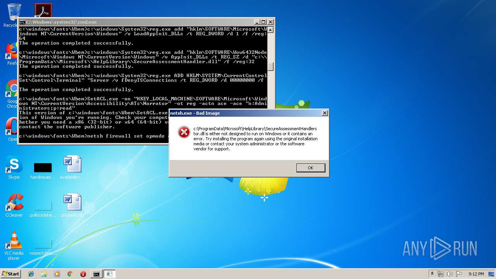Open the Adobe Reader desktop icon
Viewport: 496px width, 279px height.
tap(43, 11)
